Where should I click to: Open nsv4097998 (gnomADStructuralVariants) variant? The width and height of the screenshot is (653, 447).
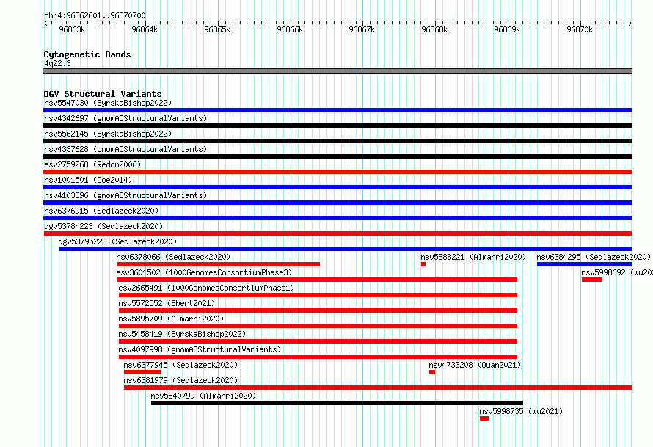pos(200,349)
